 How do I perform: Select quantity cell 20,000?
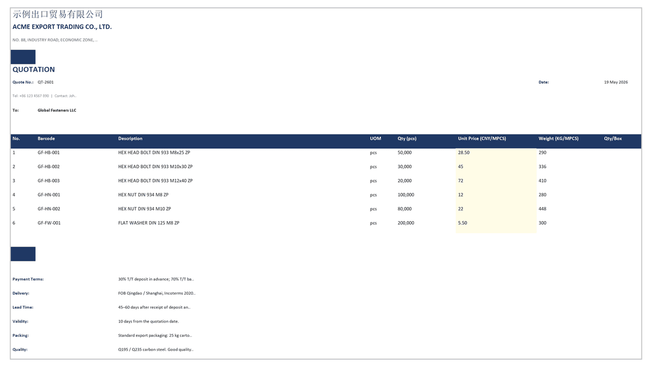pos(404,181)
